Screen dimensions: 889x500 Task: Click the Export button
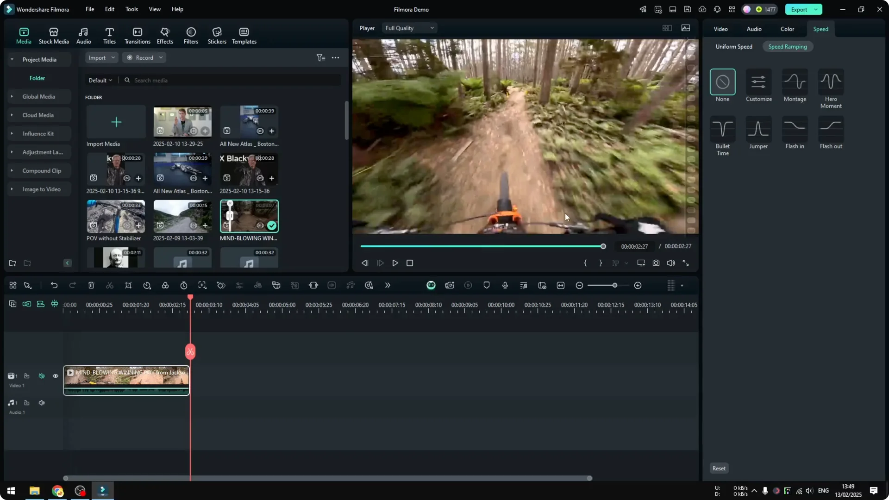(800, 9)
